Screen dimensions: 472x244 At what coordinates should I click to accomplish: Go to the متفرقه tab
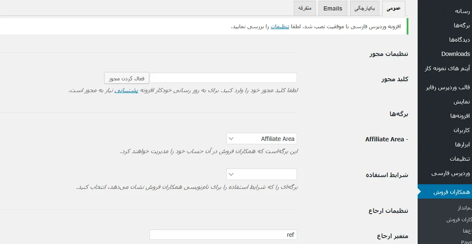click(x=304, y=8)
